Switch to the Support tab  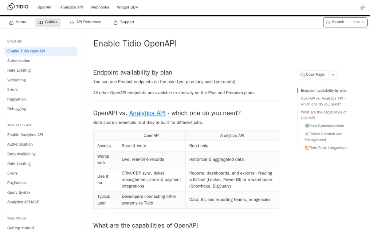point(124,22)
